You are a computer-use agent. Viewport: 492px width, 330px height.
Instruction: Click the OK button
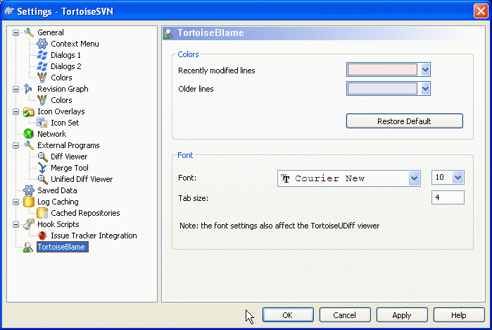coord(288,315)
